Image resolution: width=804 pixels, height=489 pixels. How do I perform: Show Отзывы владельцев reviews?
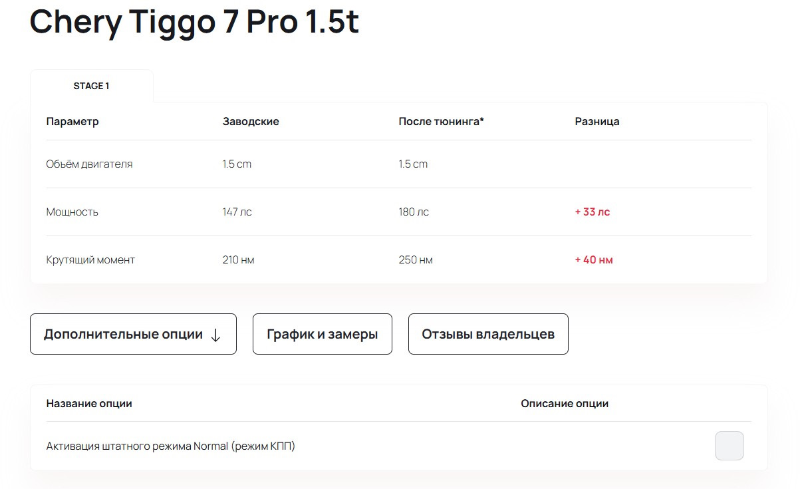[488, 334]
